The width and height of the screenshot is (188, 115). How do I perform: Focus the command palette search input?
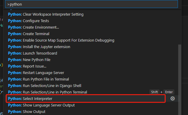[x=91, y=4]
